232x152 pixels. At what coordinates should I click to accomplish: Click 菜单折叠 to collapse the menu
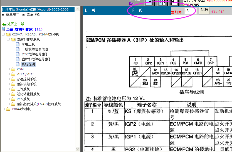33,15
